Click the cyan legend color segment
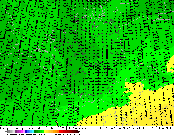The image size is (174, 135). coord(33,131)
